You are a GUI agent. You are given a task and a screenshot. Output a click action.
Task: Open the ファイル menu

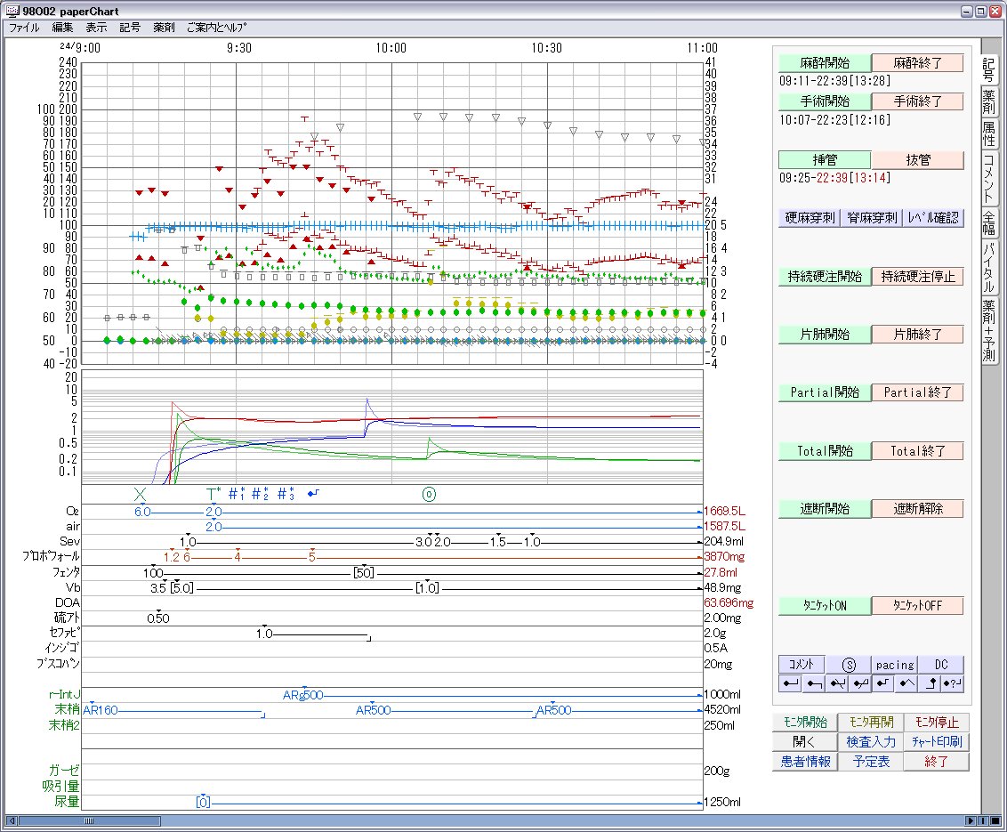tap(23, 28)
